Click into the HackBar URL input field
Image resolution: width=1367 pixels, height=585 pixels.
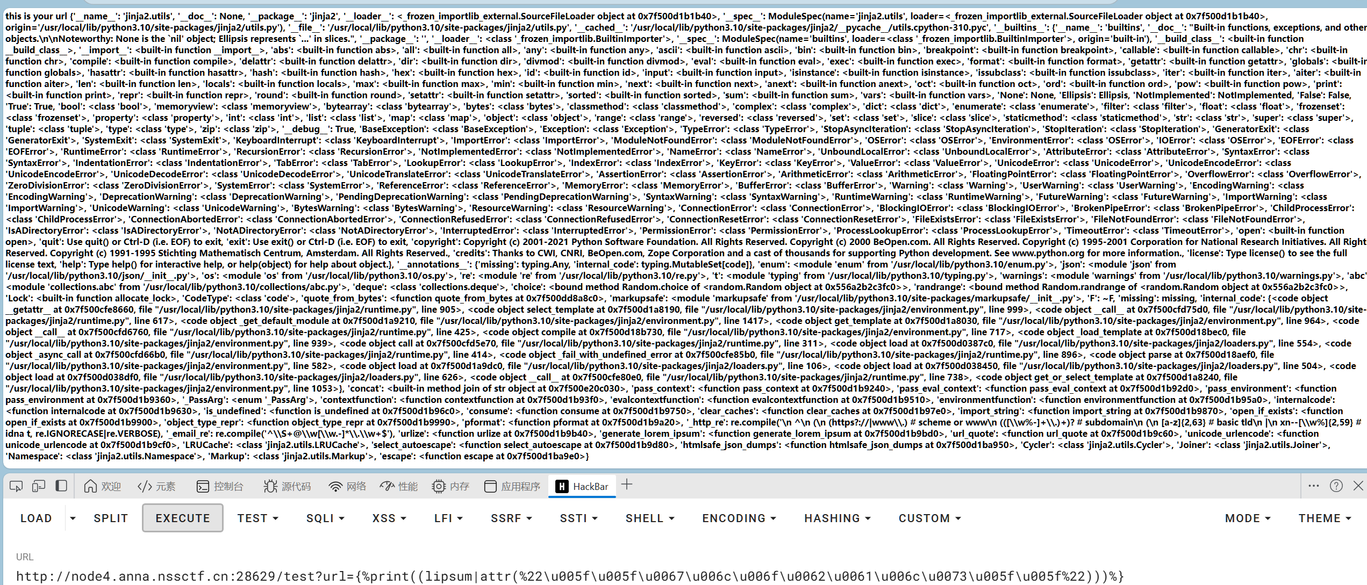(x=570, y=576)
